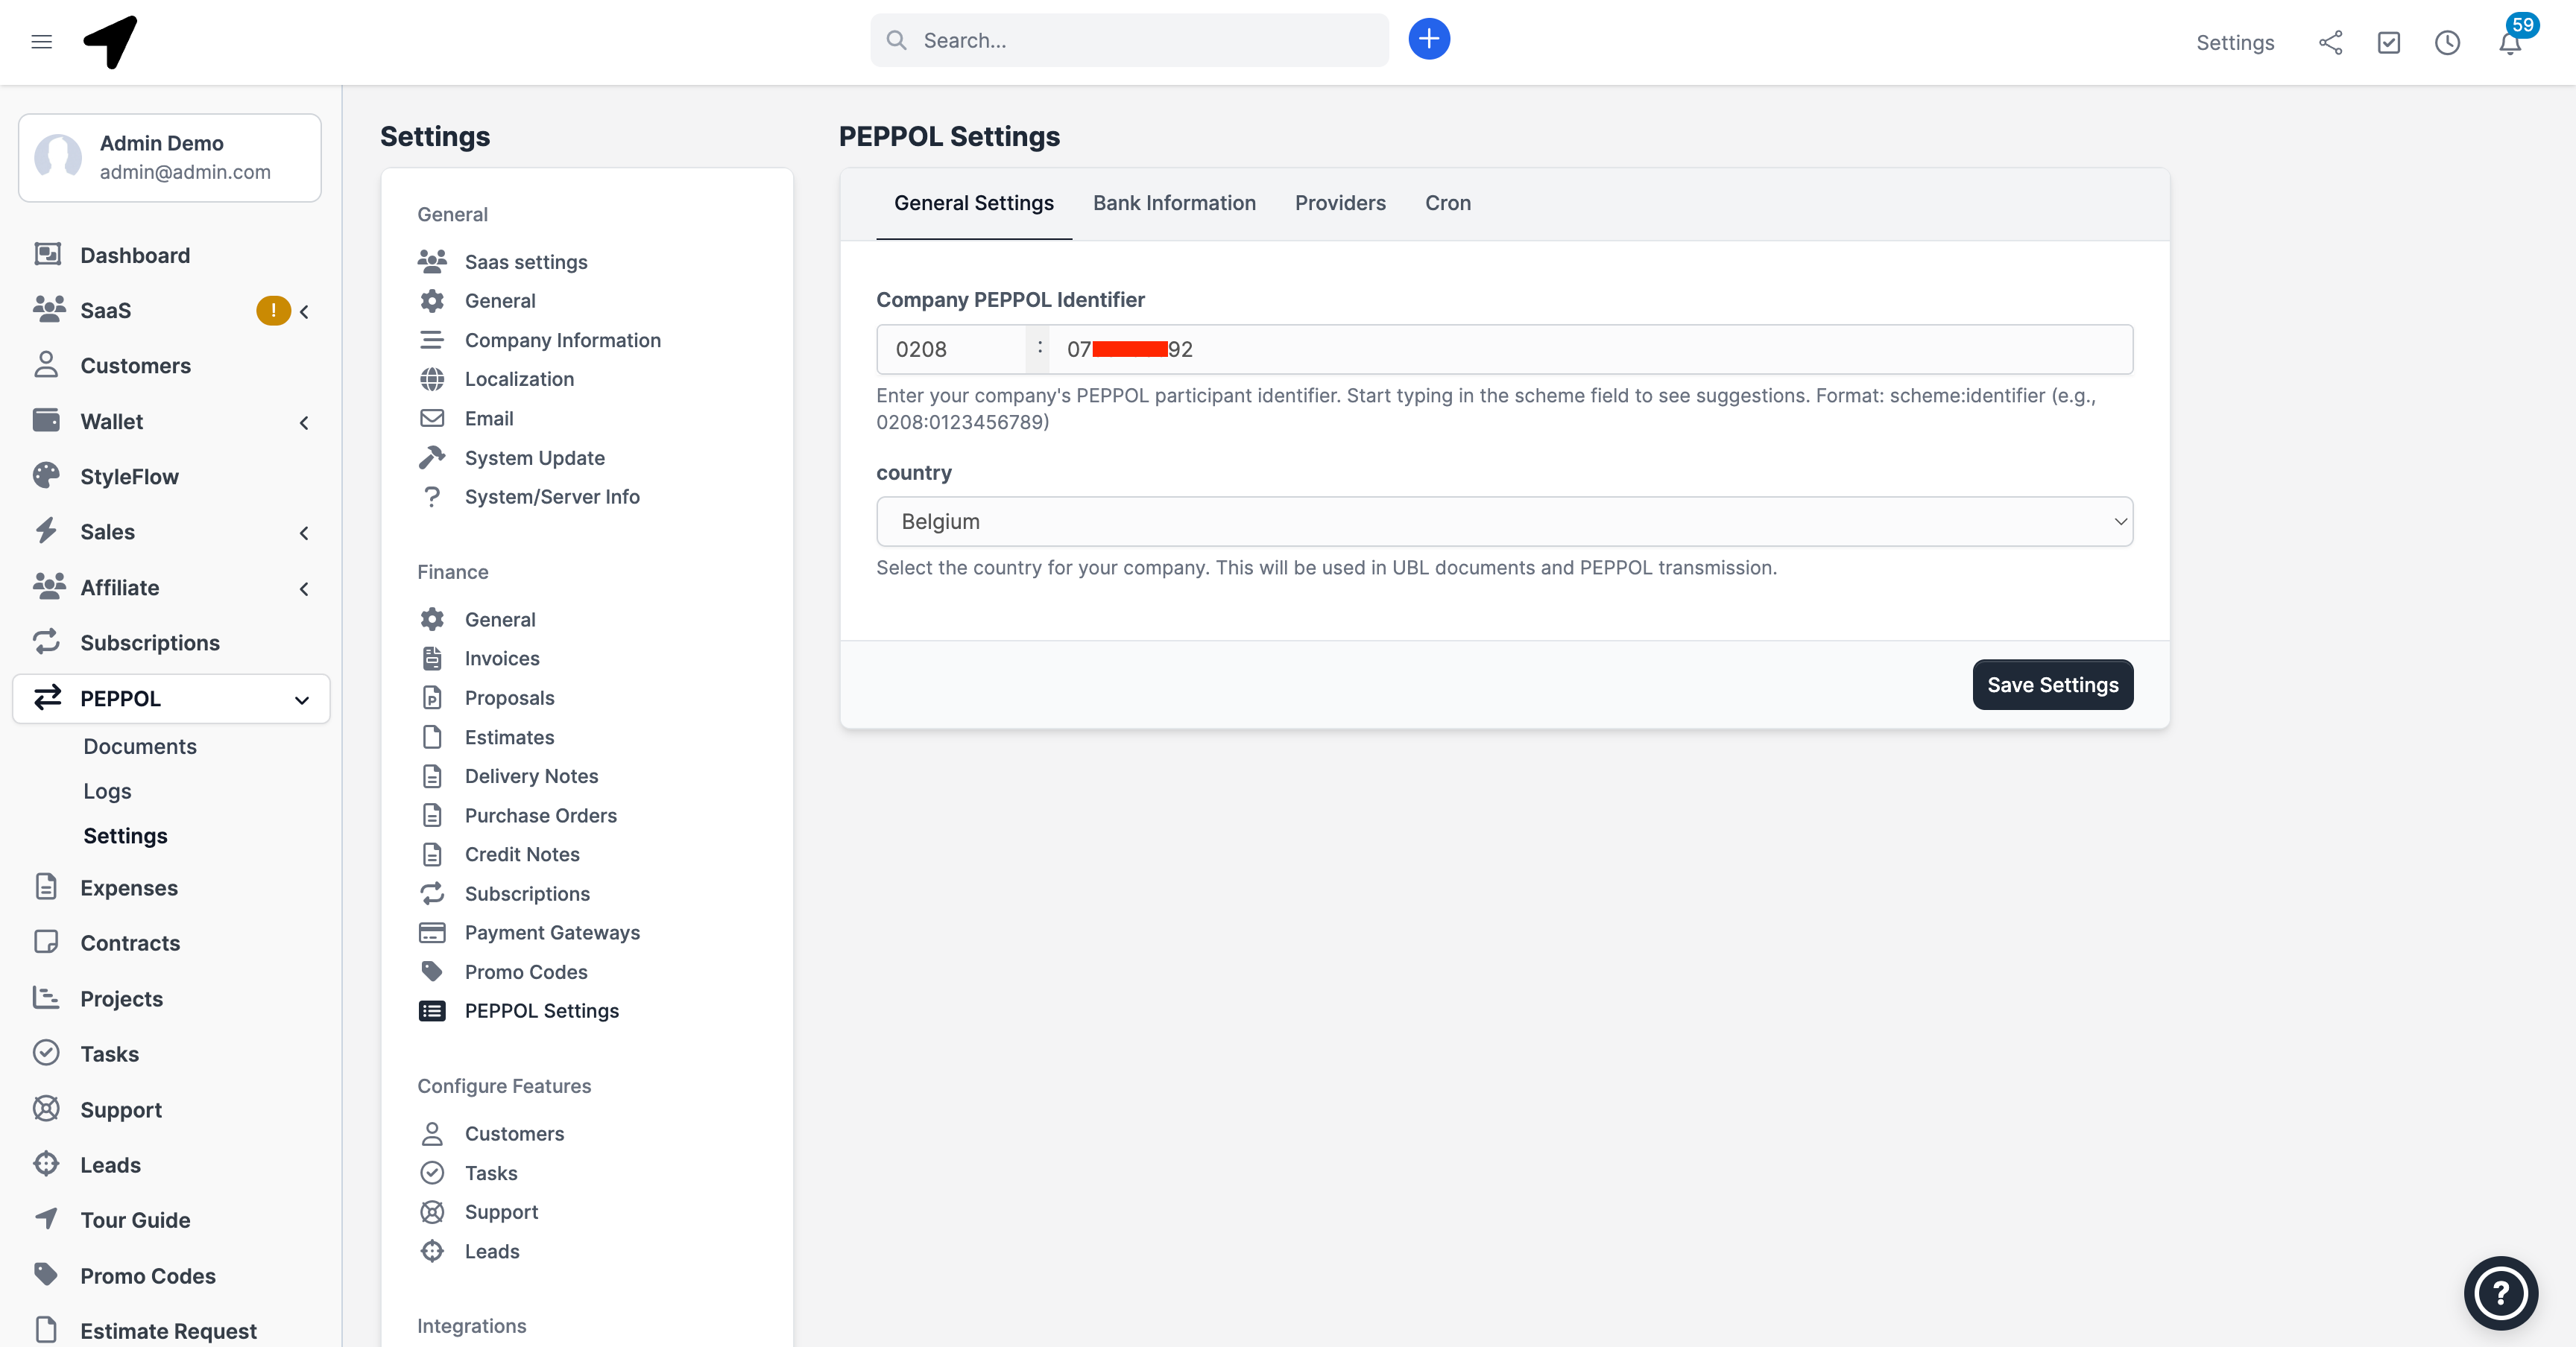Click the Wallet icon in sidebar

click(x=47, y=421)
